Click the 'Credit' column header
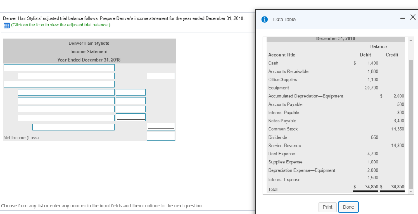 391,55
